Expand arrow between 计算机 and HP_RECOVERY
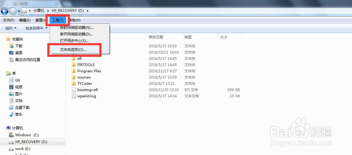Viewport: 352px width, 155px height. click(49, 11)
